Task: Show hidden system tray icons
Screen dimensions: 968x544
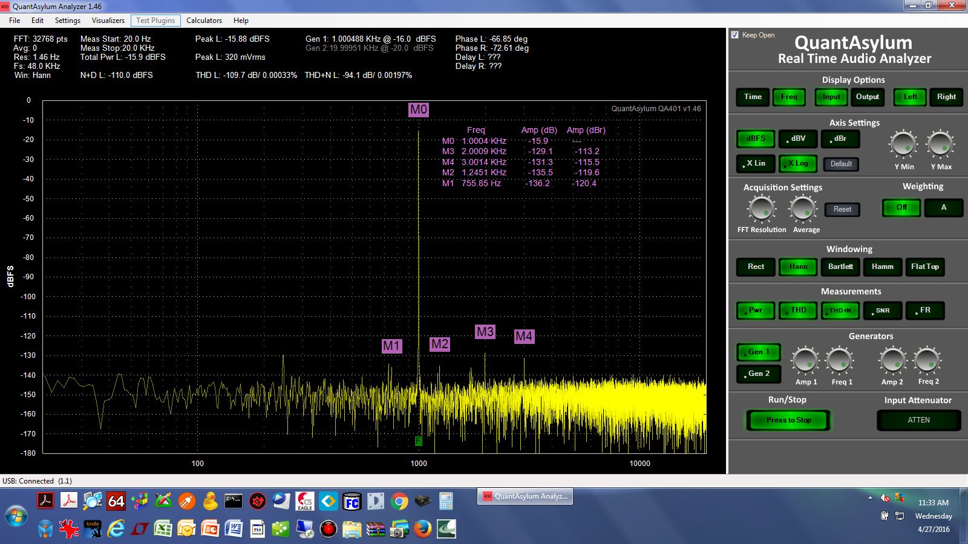Action: pyautogui.click(x=870, y=498)
